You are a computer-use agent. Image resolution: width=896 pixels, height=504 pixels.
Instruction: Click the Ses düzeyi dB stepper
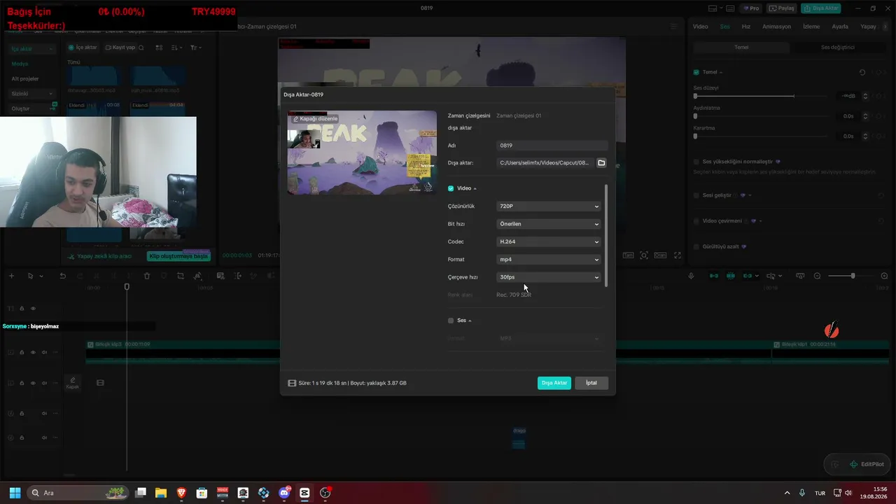pos(865,96)
